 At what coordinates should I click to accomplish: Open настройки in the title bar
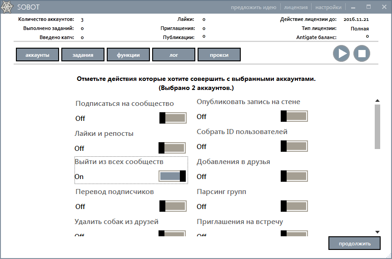pyautogui.click(x=328, y=7)
